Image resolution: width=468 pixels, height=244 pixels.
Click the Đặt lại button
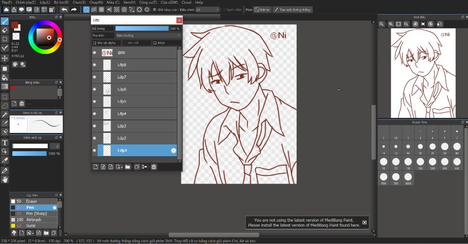(x=262, y=10)
